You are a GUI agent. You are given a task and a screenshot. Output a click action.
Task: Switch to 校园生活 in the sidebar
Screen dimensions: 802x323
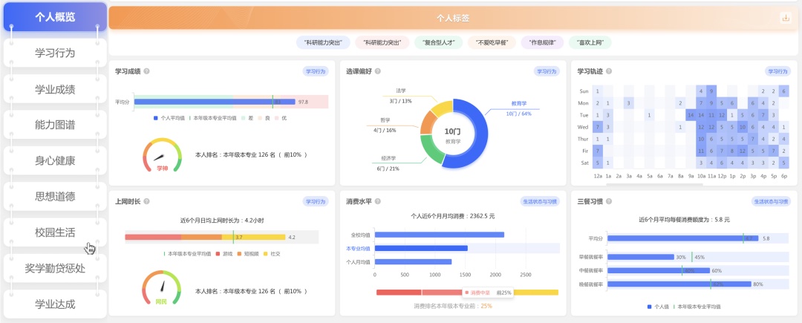point(55,232)
